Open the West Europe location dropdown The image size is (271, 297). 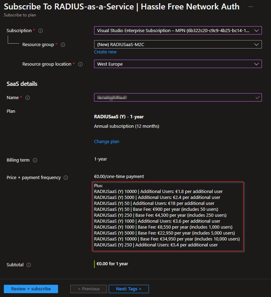(178, 64)
